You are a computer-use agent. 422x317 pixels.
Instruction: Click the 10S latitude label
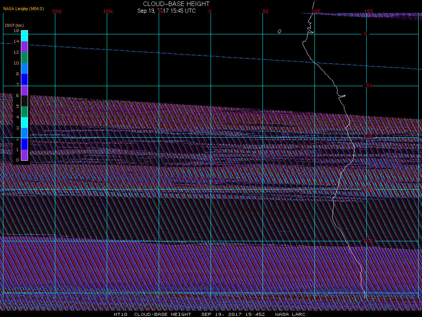click(368, 137)
